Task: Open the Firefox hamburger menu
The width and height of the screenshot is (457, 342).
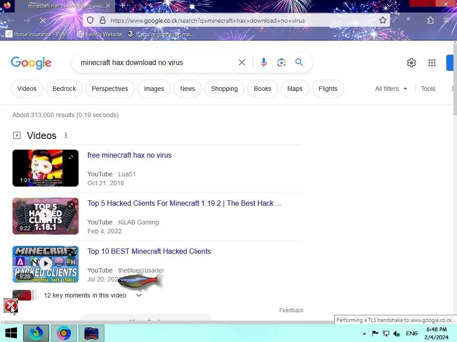Action: 446,20
